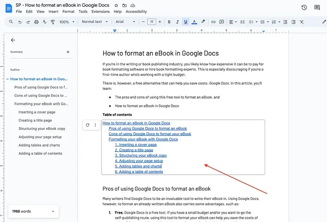
Task: Star this document
Action: (116, 6)
